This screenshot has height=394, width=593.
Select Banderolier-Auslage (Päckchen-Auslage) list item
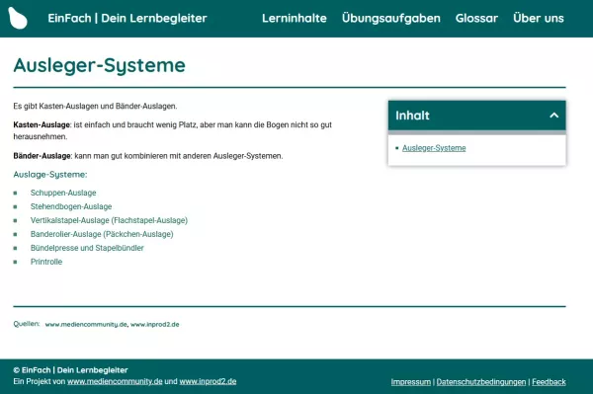pyautogui.click(x=102, y=234)
